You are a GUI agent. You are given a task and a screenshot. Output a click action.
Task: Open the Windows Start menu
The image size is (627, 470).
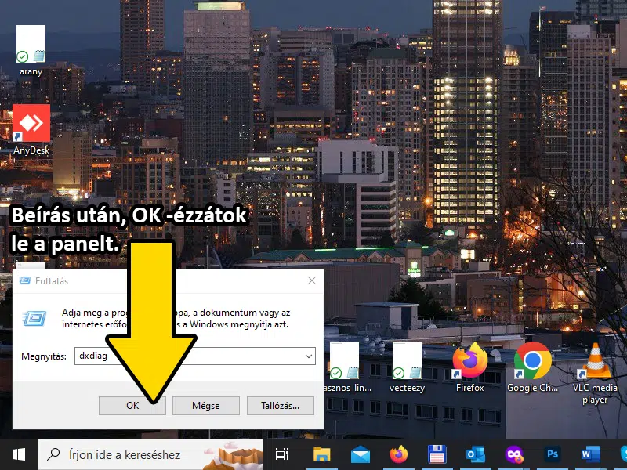(x=18, y=454)
